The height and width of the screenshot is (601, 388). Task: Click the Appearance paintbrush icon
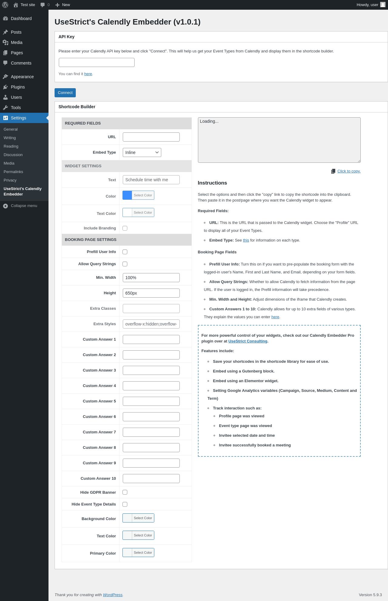[5, 77]
